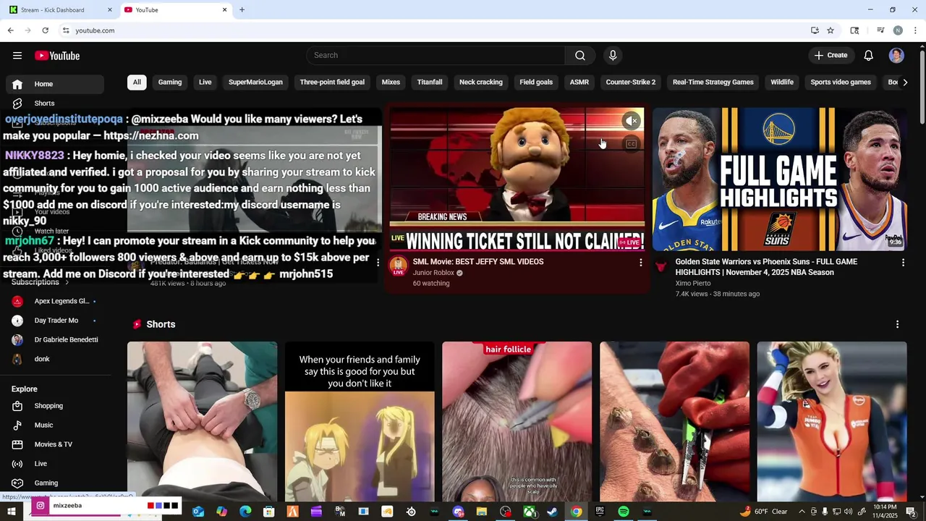The image size is (926, 521).
Task: Open donk subscription channel
Action: click(55, 359)
